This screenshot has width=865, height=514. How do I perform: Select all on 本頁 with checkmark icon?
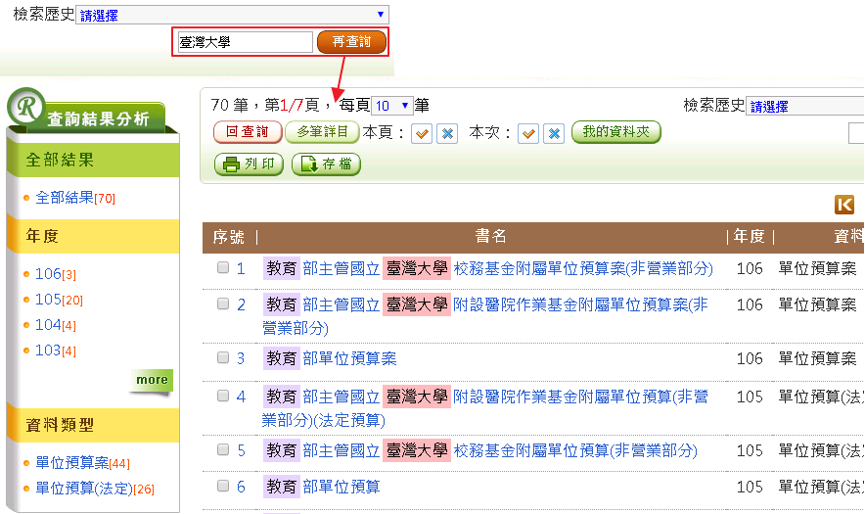point(422,133)
